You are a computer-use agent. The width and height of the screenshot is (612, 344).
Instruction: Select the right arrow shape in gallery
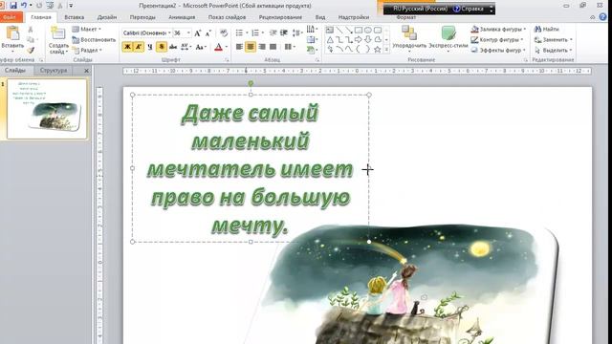click(359, 40)
